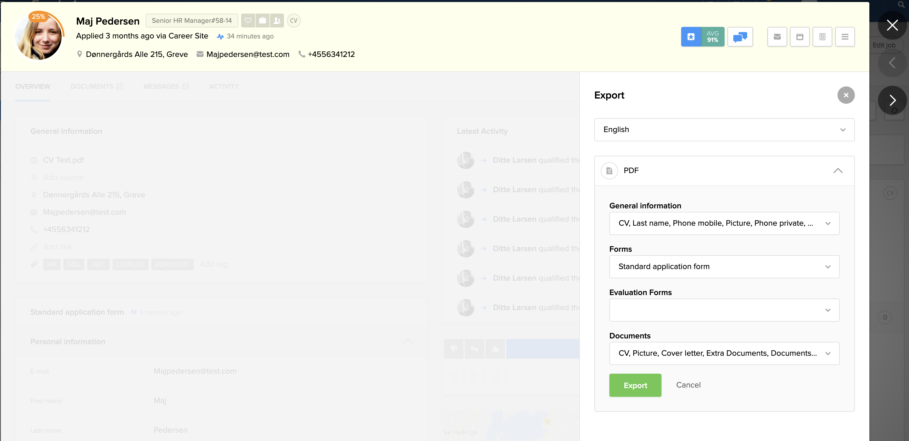Screen dimensions: 909x441
Task: Click the address in the General information card
Action: tap(94, 195)
